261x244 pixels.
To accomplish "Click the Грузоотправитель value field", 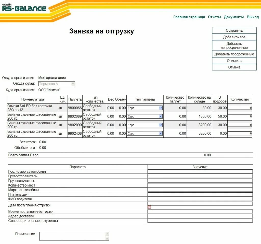I will coord(200,176).
